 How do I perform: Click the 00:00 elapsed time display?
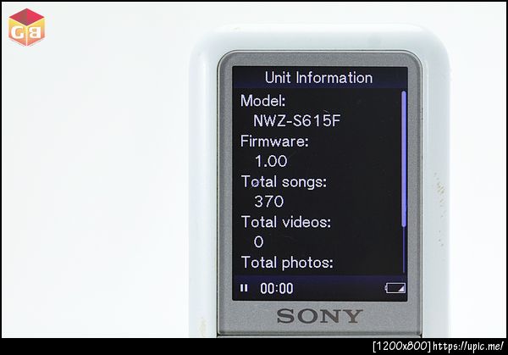[277, 288]
